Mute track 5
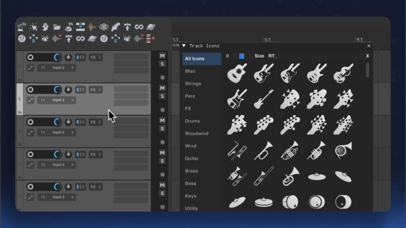Image resolution: width=406 pixels, height=228 pixels. coord(162,185)
